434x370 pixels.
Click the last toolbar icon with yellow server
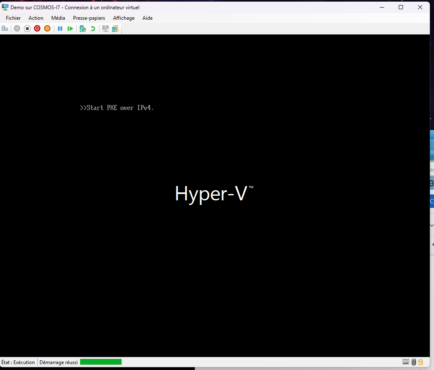click(x=115, y=29)
